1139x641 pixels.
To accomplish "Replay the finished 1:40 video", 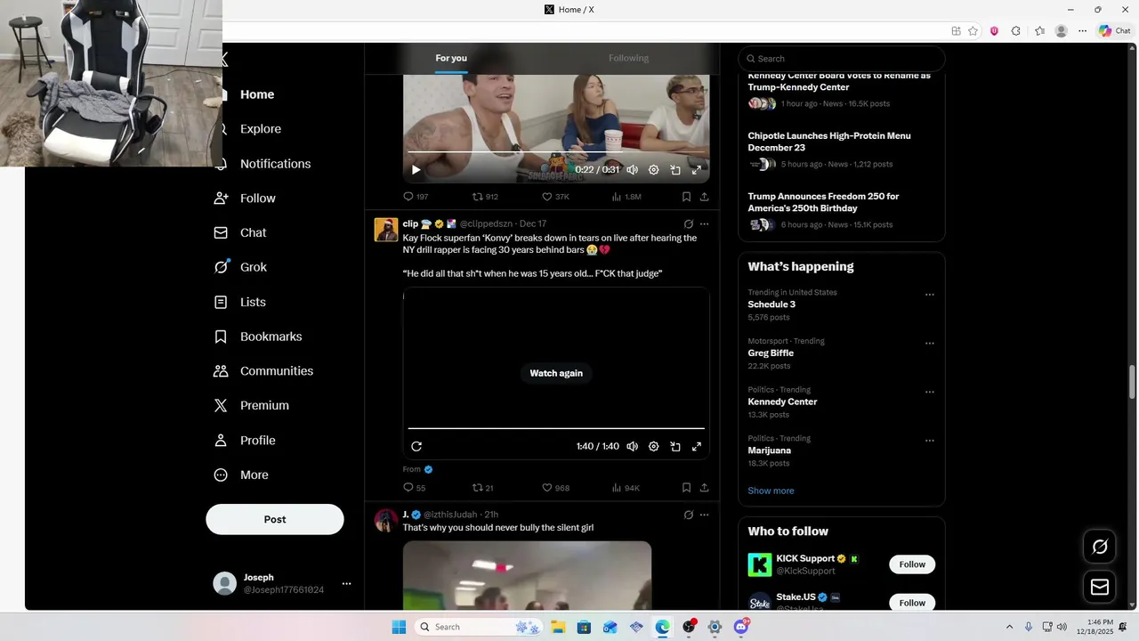I will coord(416,446).
